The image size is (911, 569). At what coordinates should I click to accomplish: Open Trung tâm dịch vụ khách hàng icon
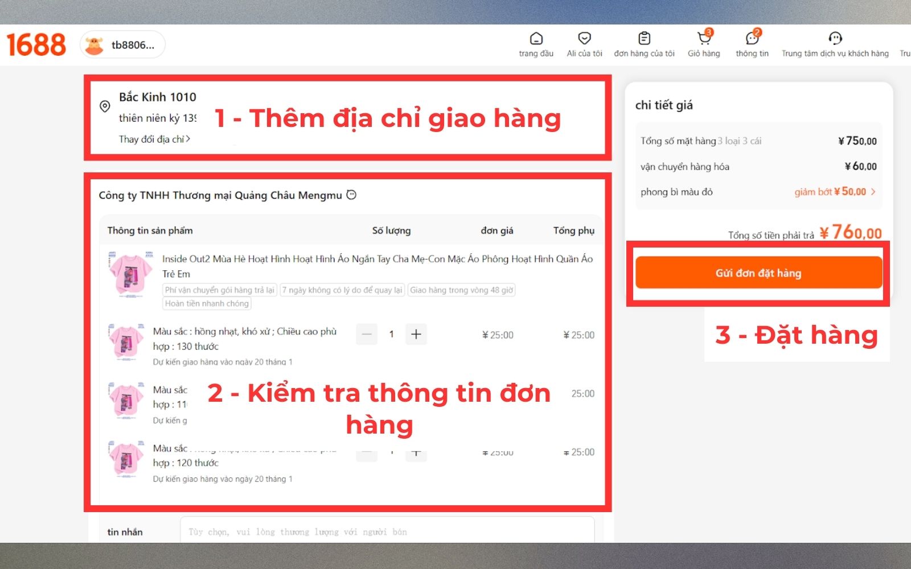click(x=835, y=39)
